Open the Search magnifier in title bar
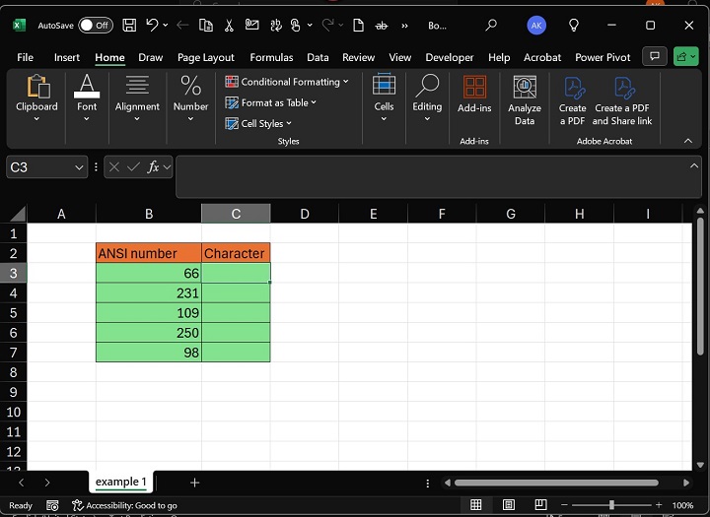Image resolution: width=710 pixels, height=517 pixels. pyautogui.click(x=491, y=25)
